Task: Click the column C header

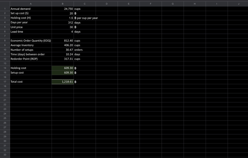Action: 85,4
